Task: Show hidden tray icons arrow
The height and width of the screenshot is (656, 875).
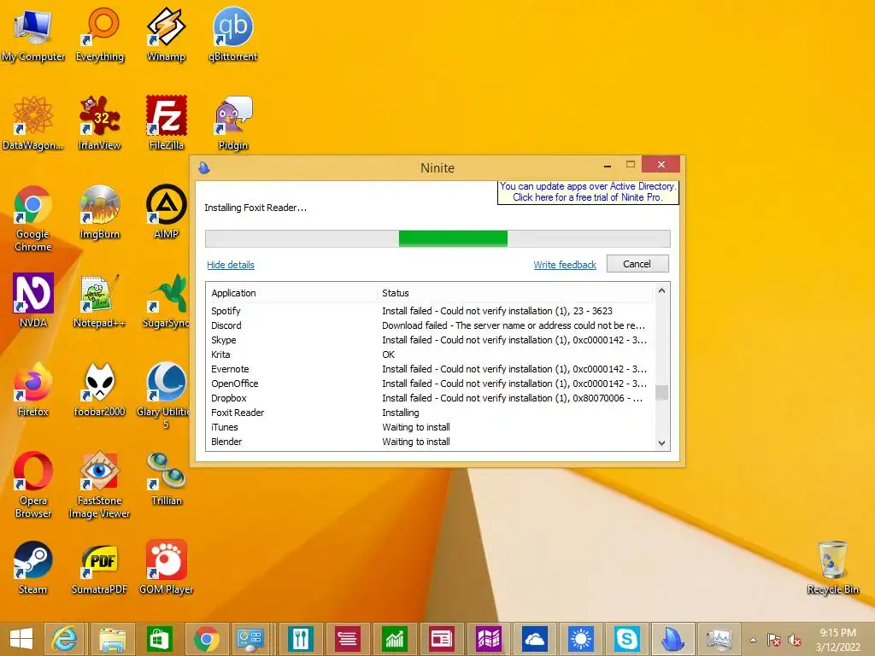Action: click(x=754, y=640)
